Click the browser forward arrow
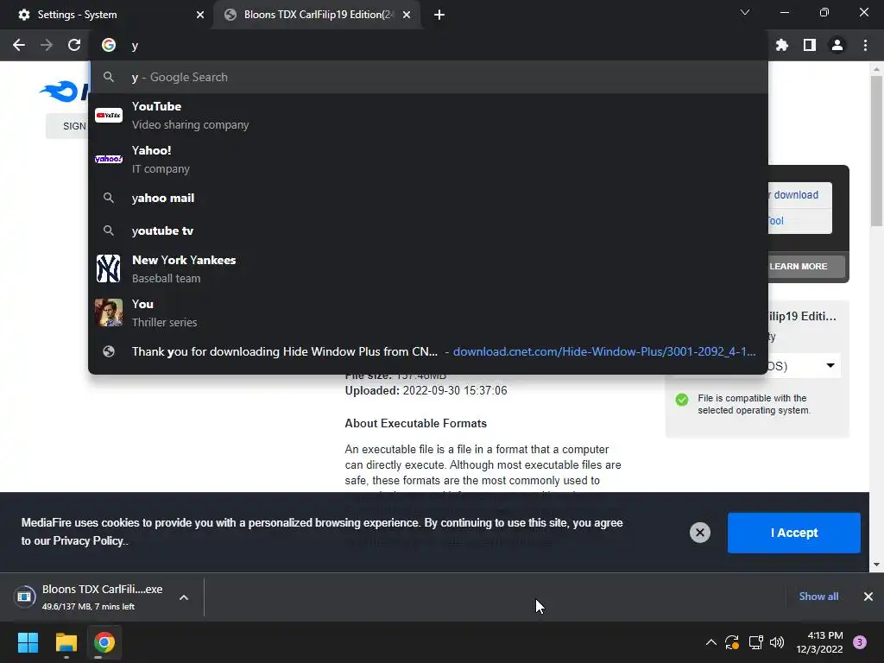The width and height of the screenshot is (884, 663). pyautogui.click(x=47, y=45)
